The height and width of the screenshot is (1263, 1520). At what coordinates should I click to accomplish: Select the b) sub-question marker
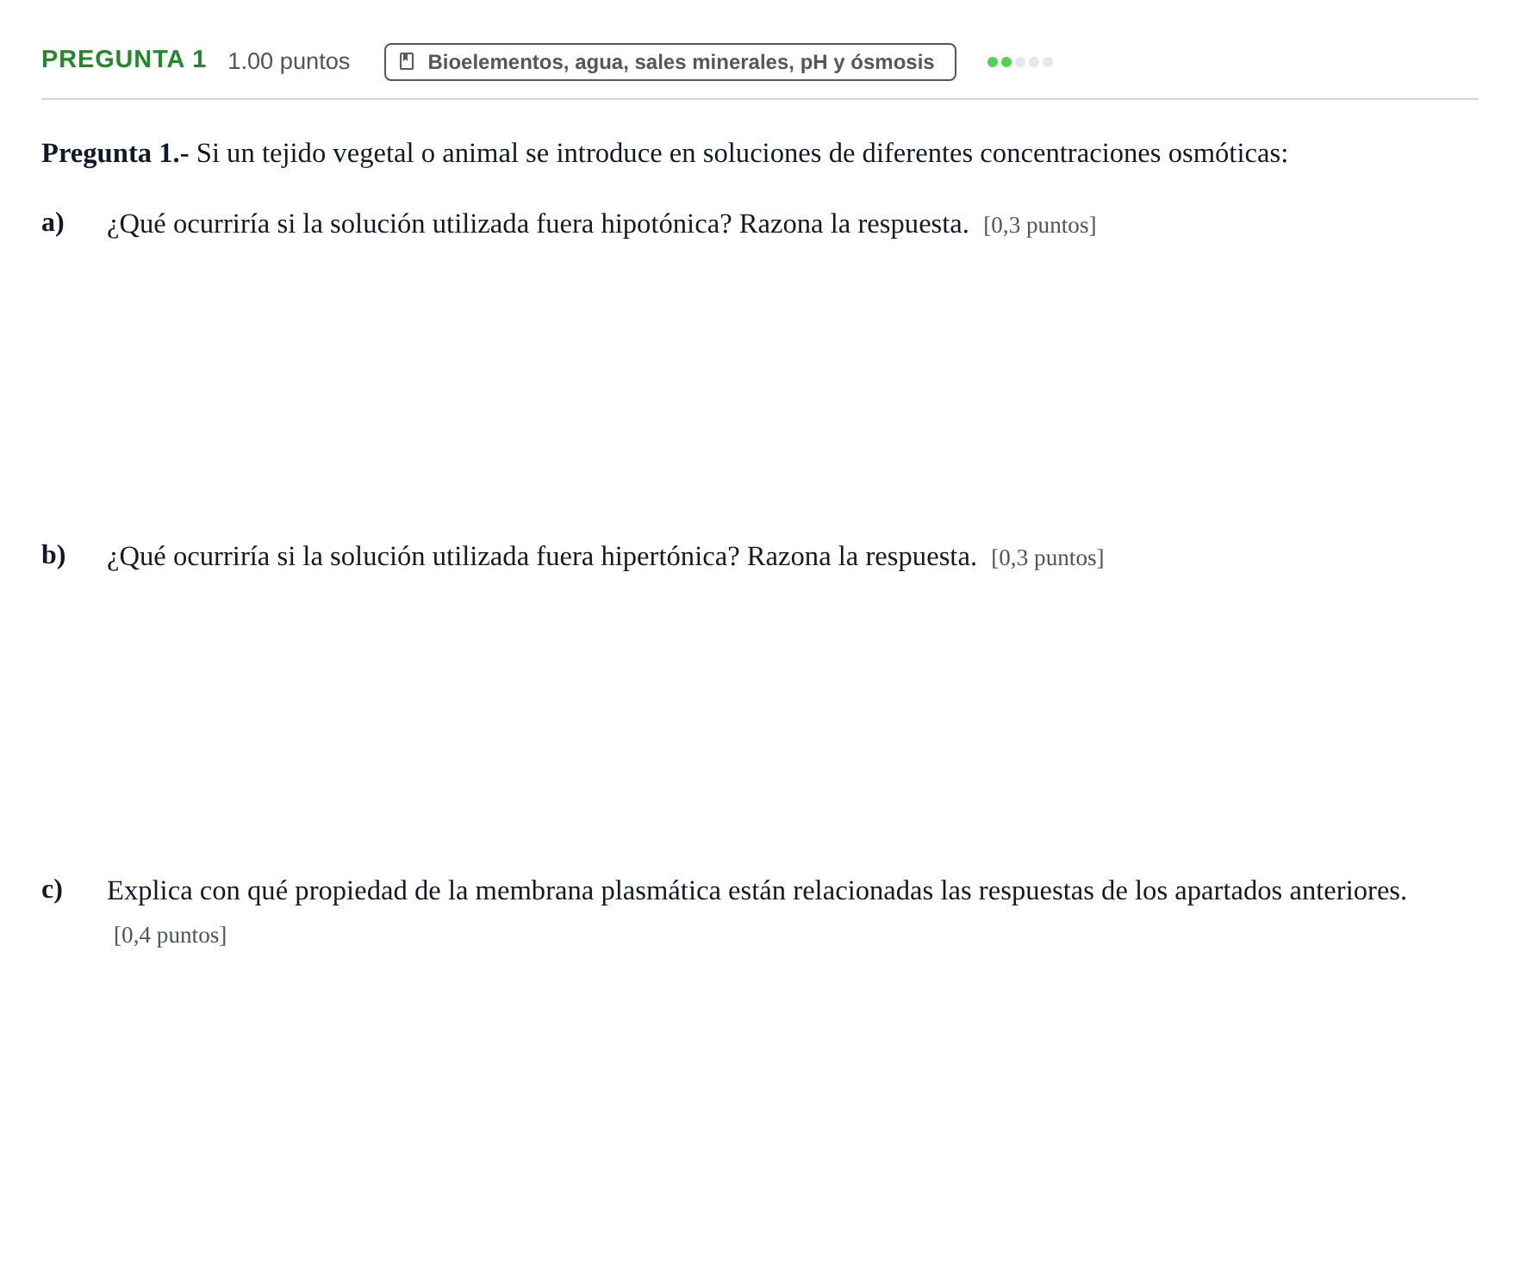click(53, 555)
